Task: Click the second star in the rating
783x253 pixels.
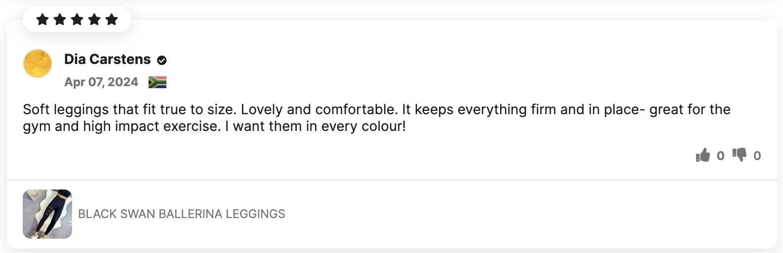Action: coord(60,20)
